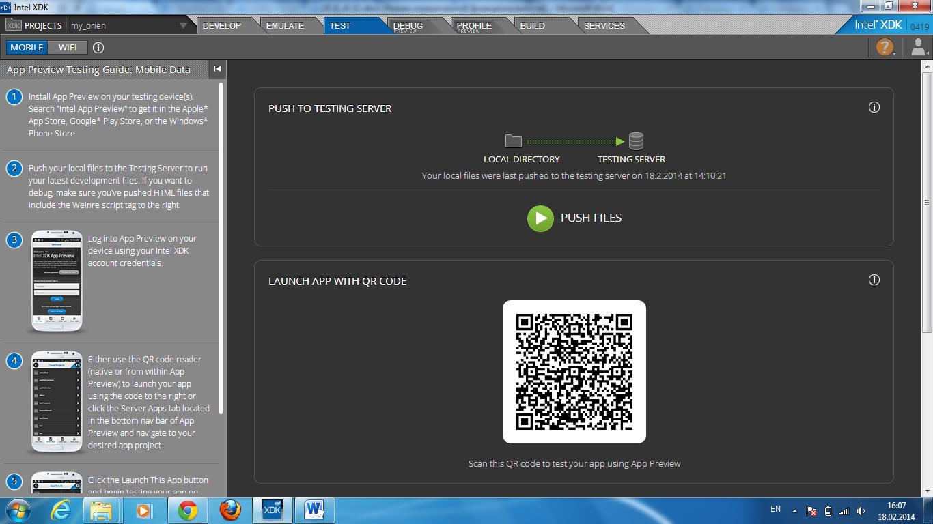Image resolution: width=933 pixels, height=524 pixels.
Task: Click the volume speaker tray icon
Action: click(861, 511)
